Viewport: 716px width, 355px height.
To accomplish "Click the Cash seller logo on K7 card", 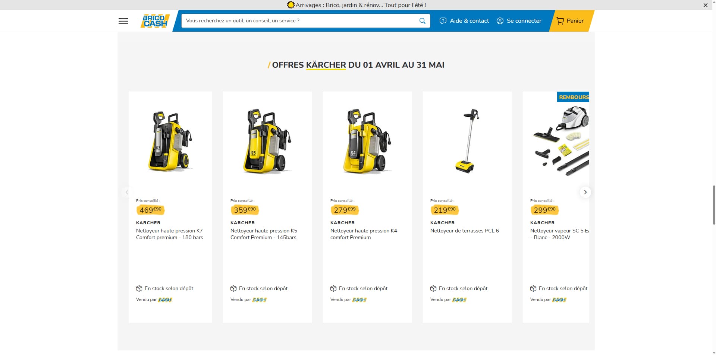I will point(165,299).
